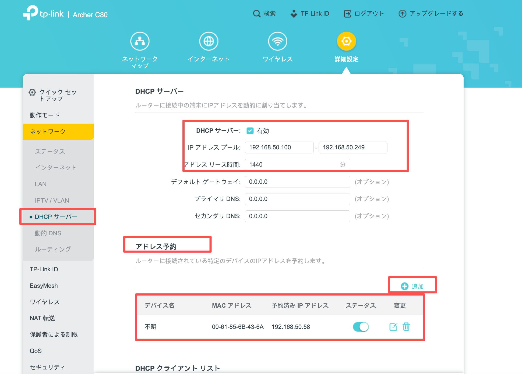Click アップグレードする link

click(436, 14)
